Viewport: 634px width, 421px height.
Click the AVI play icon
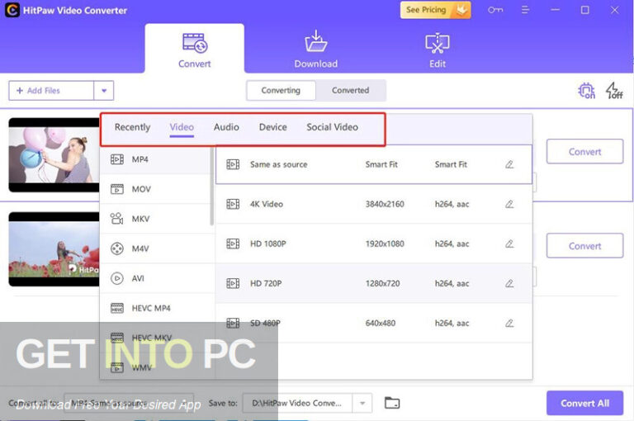(x=117, y=278)
